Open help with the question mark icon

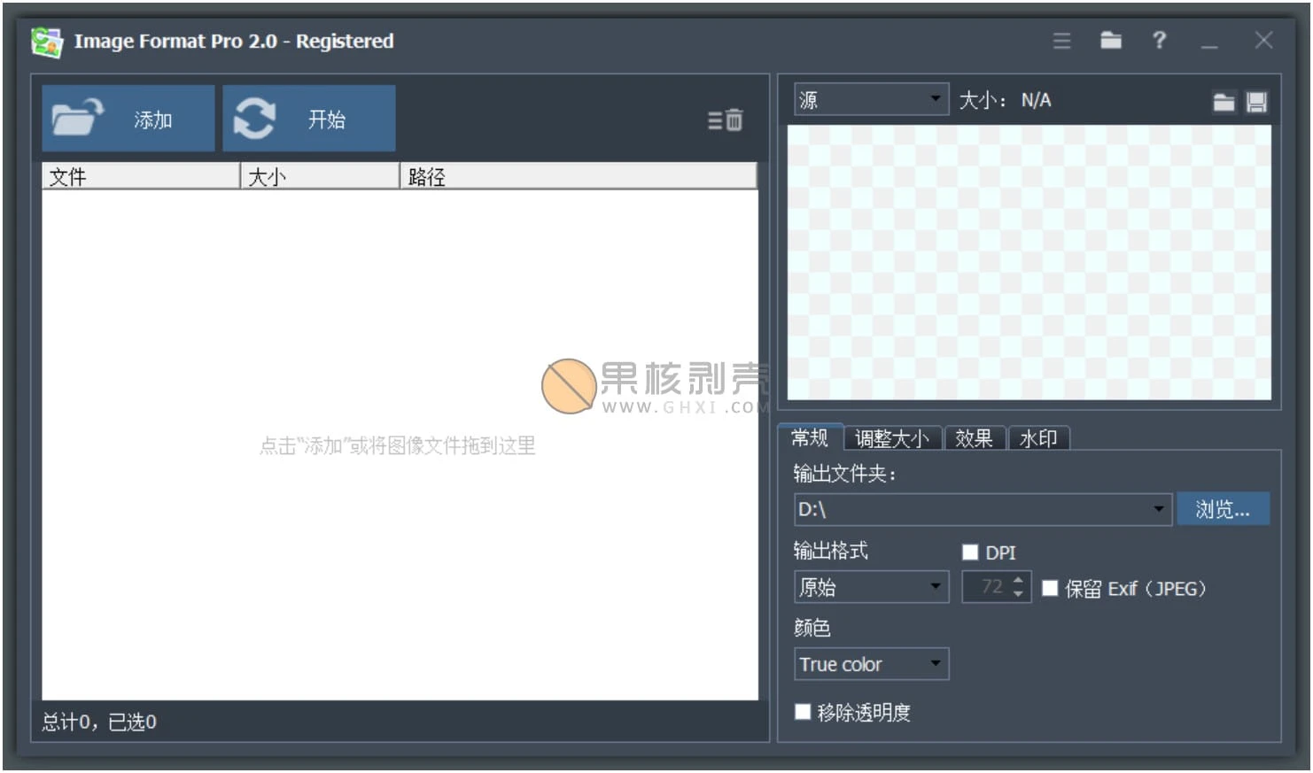tap(1160, 40)
